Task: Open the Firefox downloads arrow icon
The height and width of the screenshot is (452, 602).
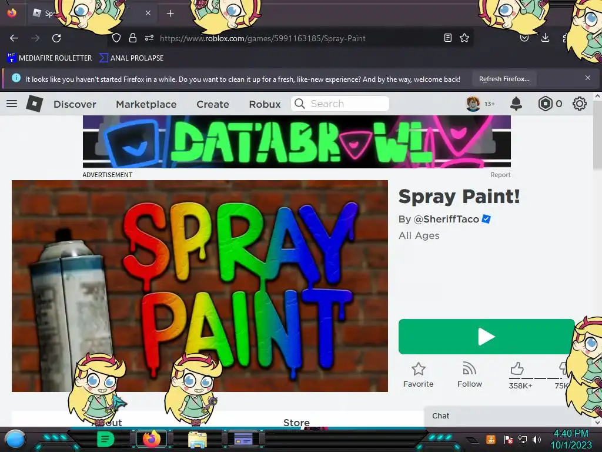Action: 545,38
